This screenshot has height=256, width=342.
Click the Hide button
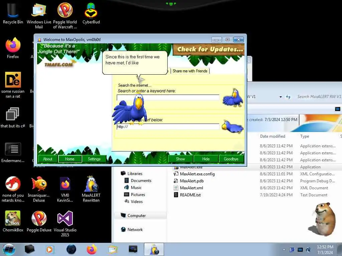(206, 159)
